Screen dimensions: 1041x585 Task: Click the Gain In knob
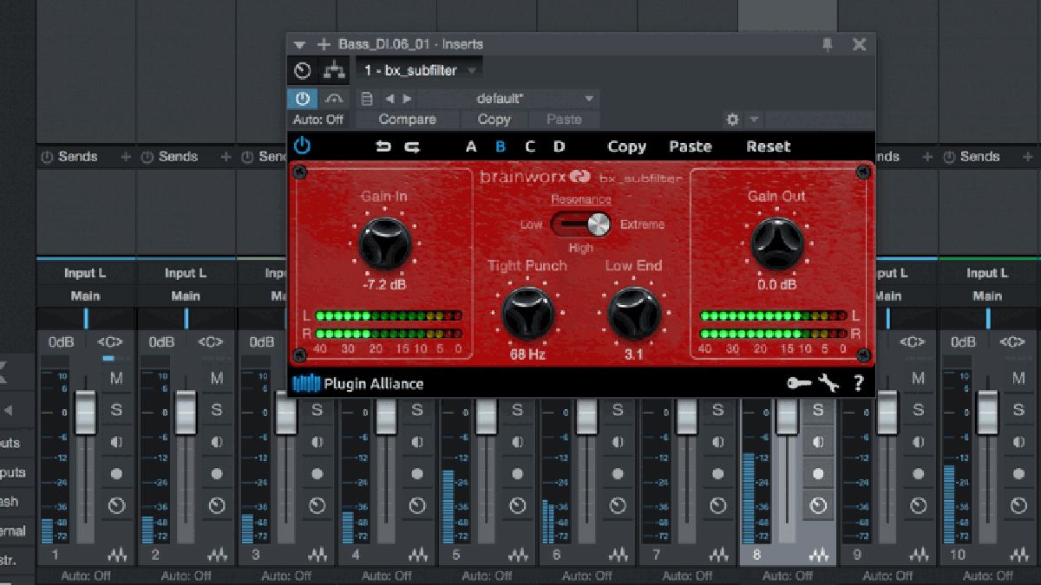click(x=384, y=244)
